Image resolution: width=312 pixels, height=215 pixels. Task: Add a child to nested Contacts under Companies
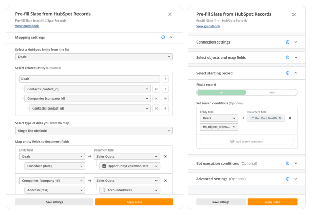(x=165, y=109)
